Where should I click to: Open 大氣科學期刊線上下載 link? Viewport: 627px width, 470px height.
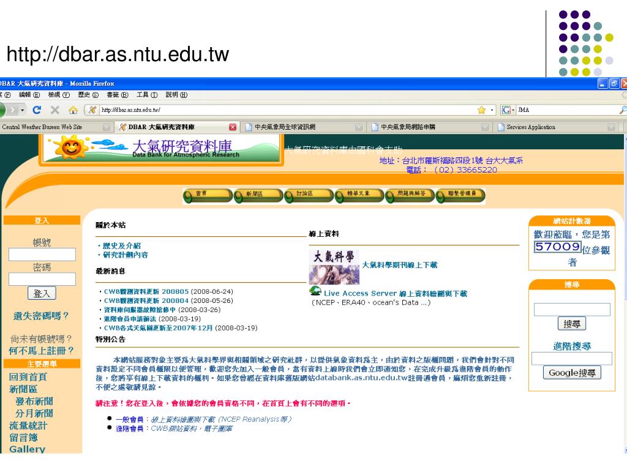[x=399, y=265]
